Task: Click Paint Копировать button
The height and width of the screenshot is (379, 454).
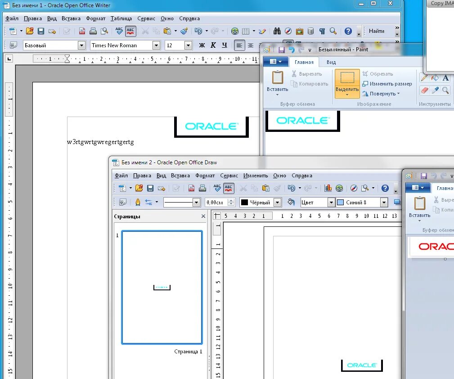Action: point(310,84)
